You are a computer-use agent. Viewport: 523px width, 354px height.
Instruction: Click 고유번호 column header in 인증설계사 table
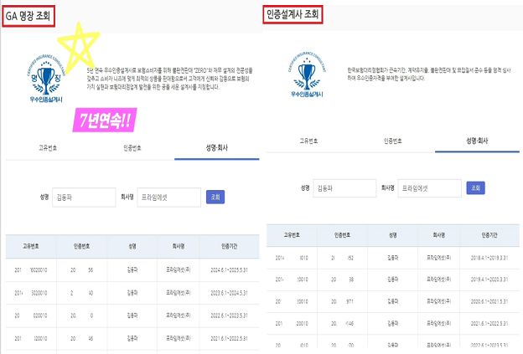click(x=292, y=235)
